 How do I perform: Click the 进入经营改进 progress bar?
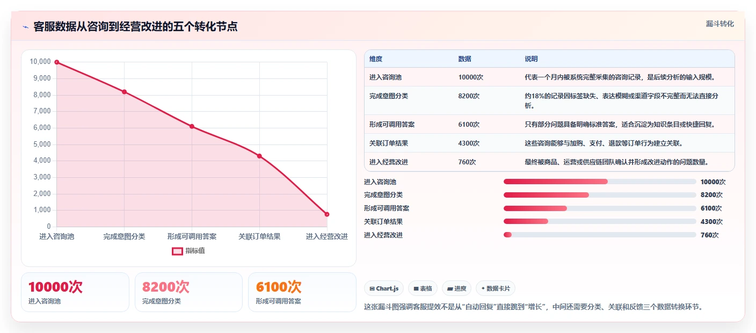600,235
